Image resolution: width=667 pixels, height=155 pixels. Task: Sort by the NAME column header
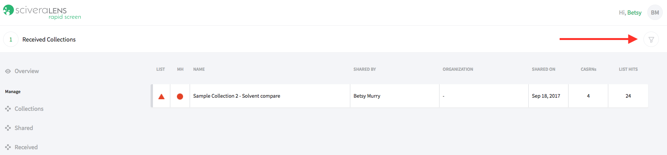[199, 69]
